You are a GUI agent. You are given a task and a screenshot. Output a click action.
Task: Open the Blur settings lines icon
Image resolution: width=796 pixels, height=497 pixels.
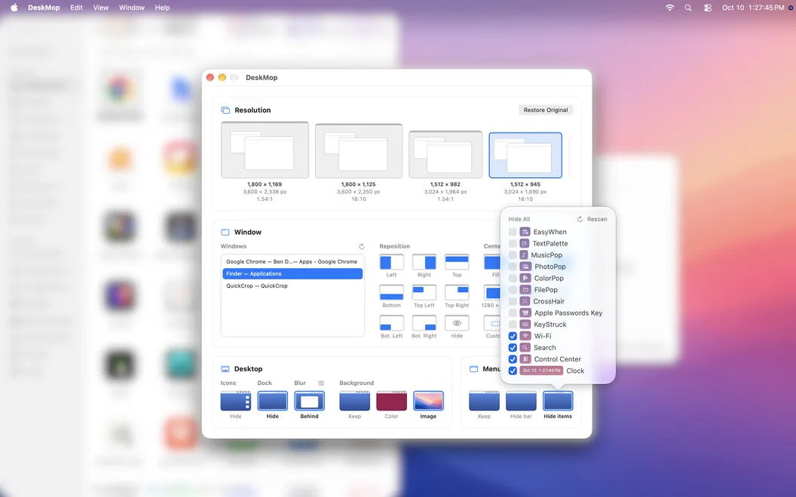click(321, 383)
